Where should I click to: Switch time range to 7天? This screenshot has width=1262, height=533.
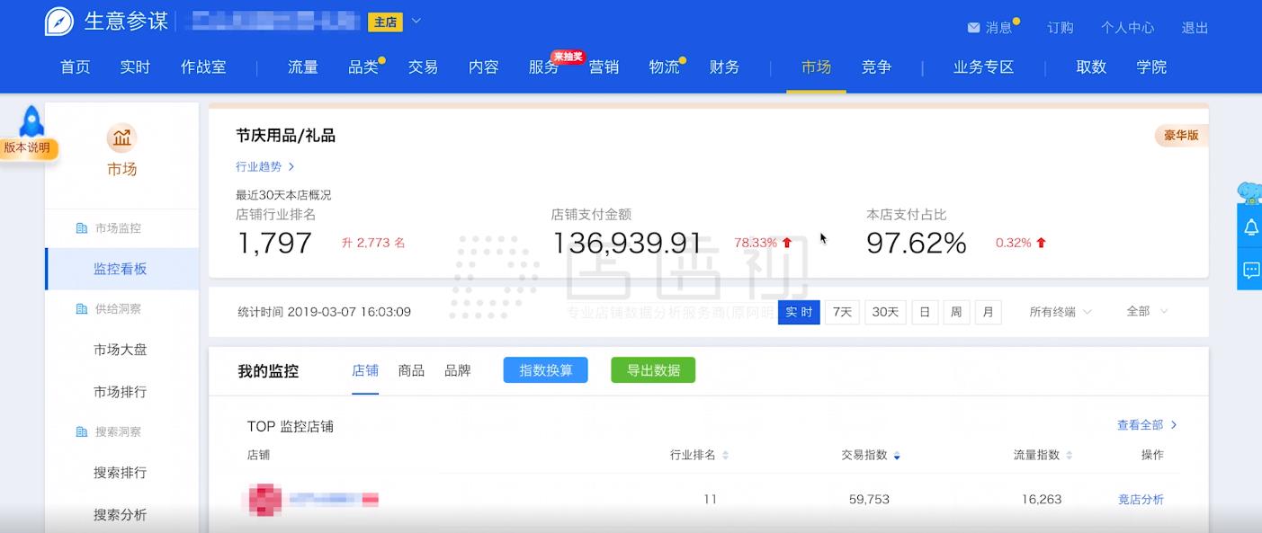tap(841, 312)
